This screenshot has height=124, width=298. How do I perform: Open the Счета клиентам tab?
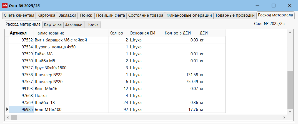19,15
